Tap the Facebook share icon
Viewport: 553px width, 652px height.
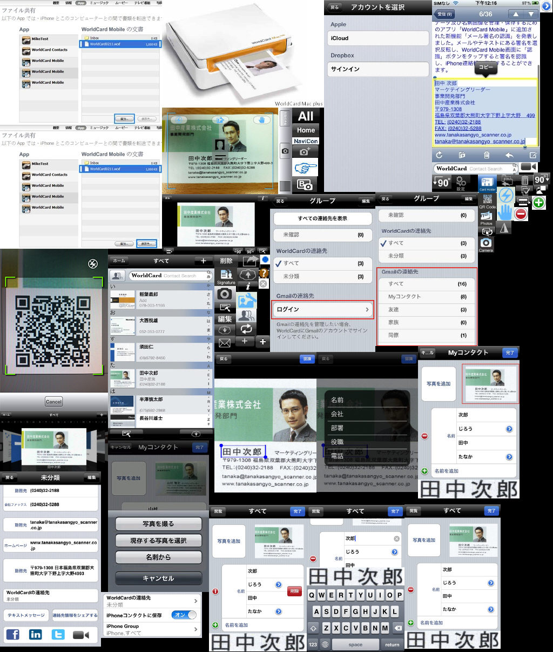(x=12, y=635)
